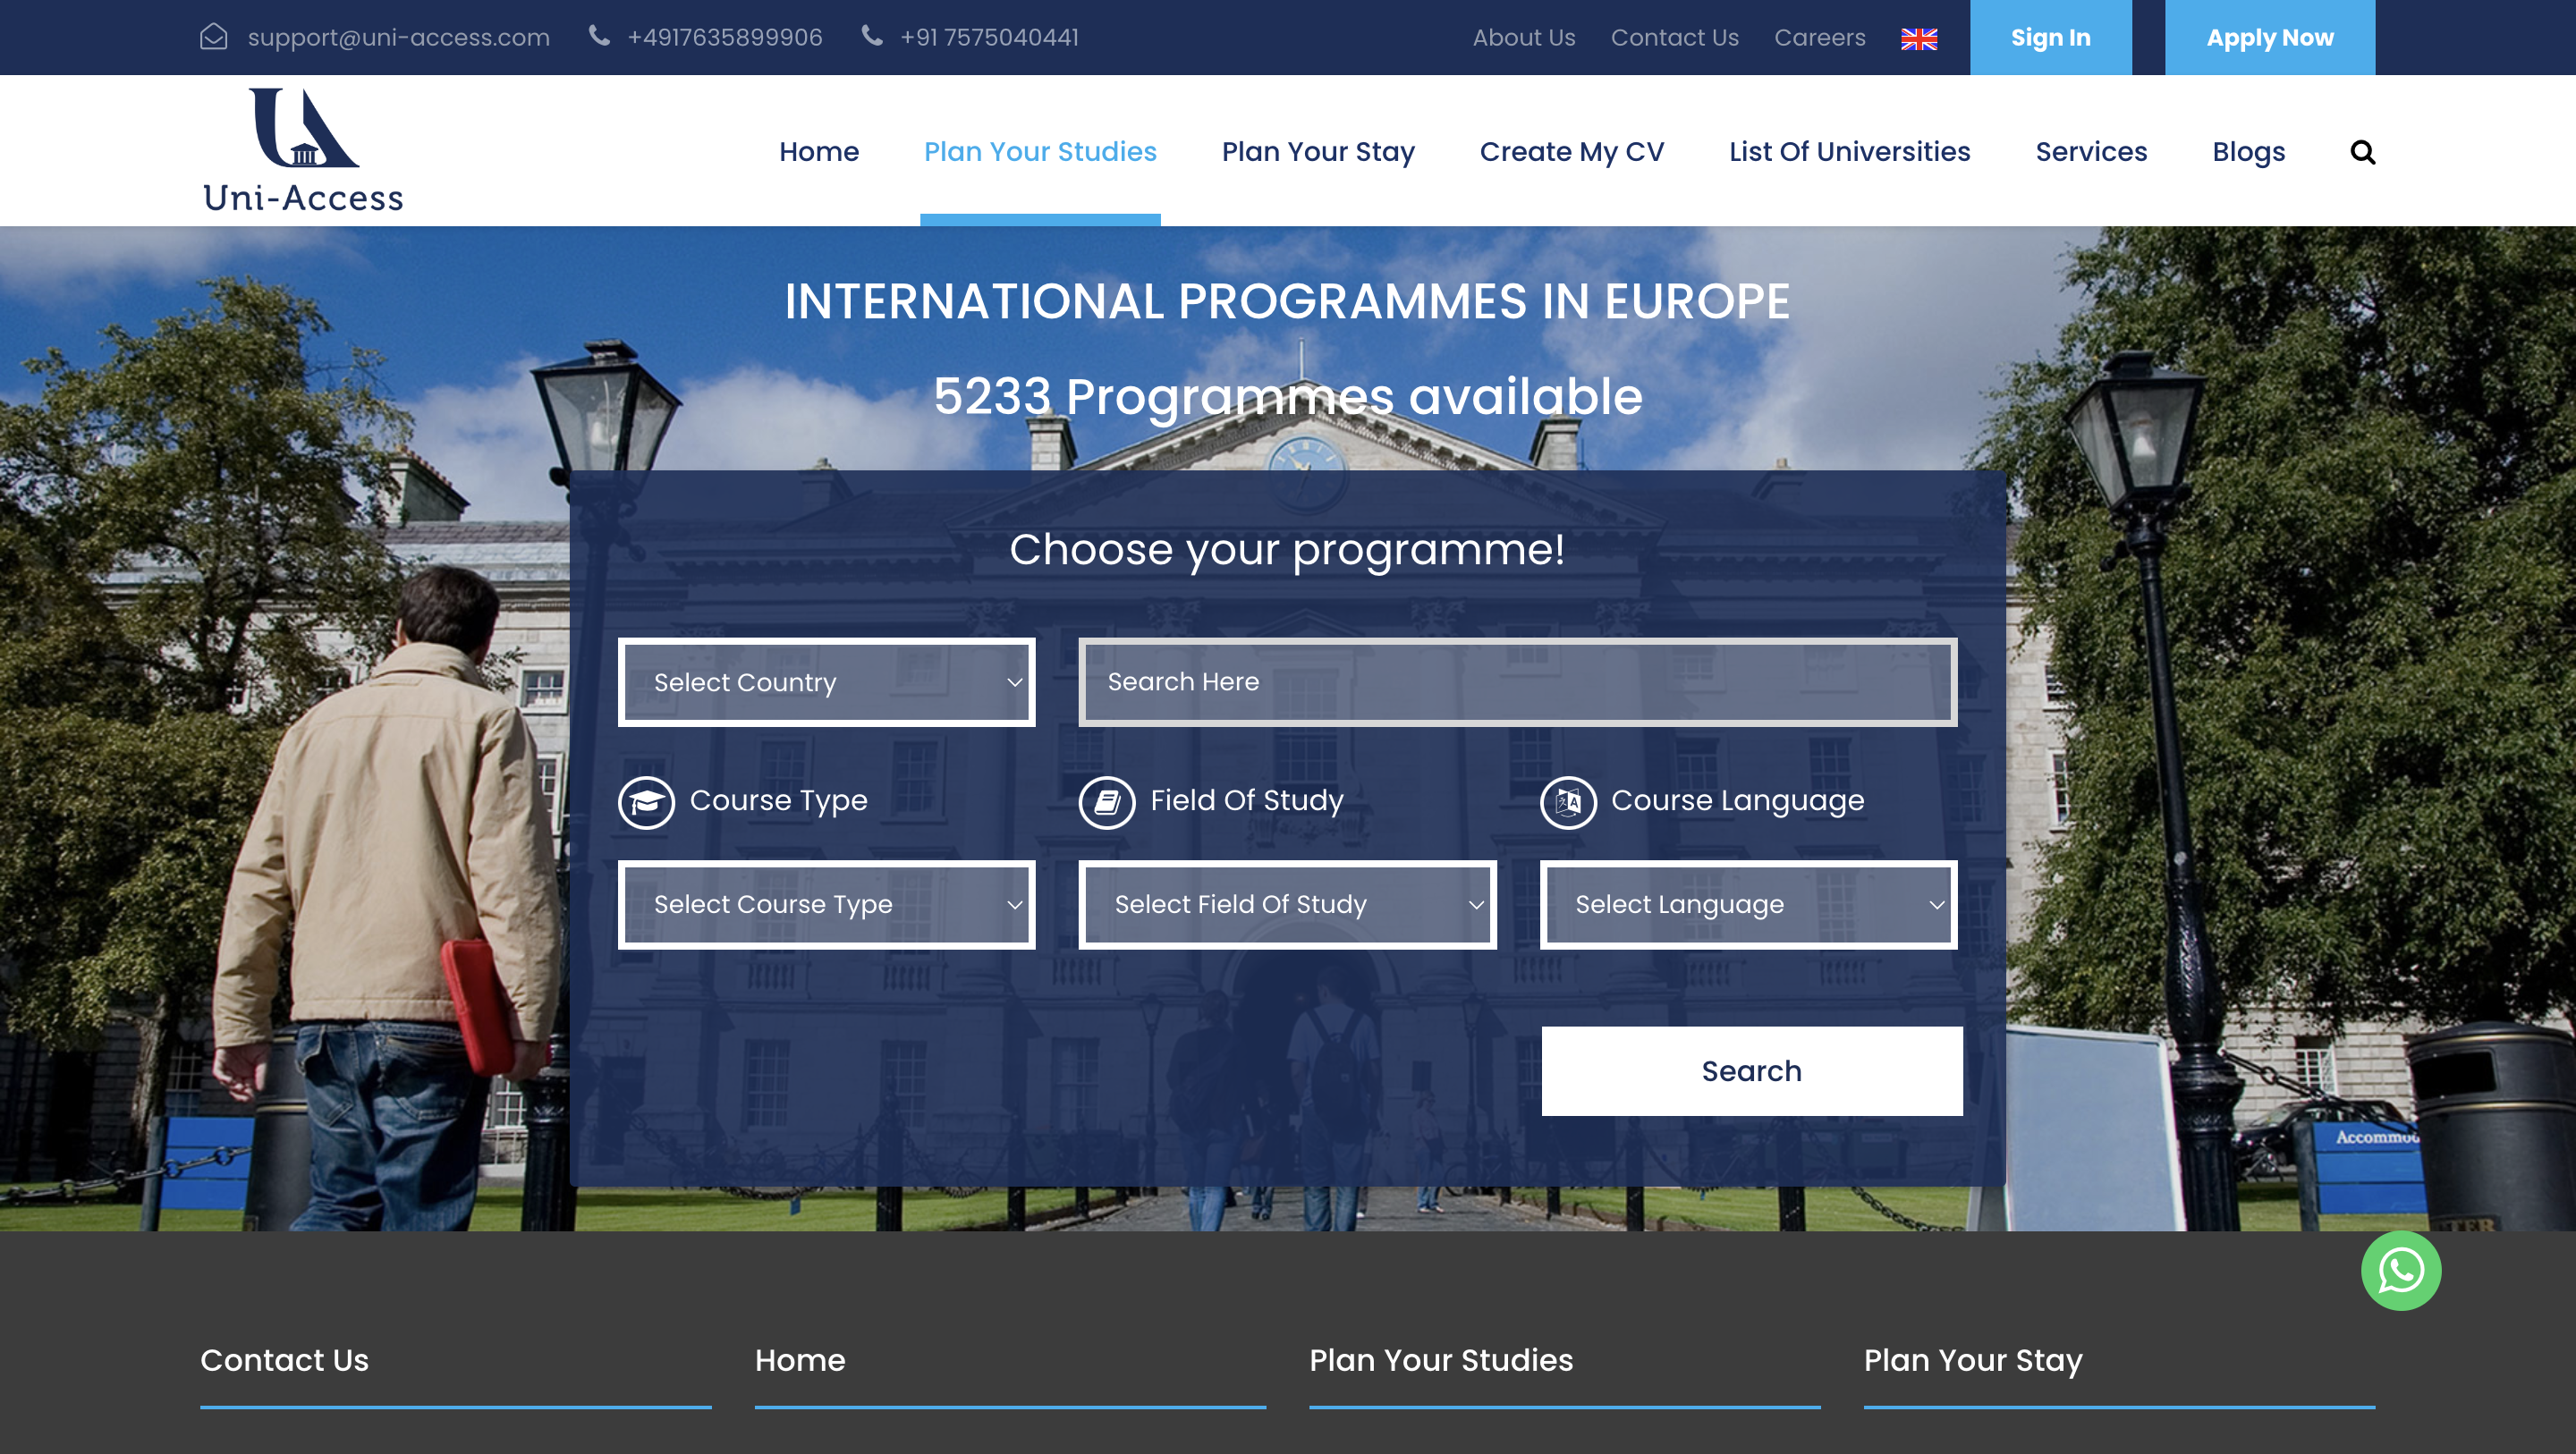
Task: Open About Us link in top bar
Action: point(1523,37)
